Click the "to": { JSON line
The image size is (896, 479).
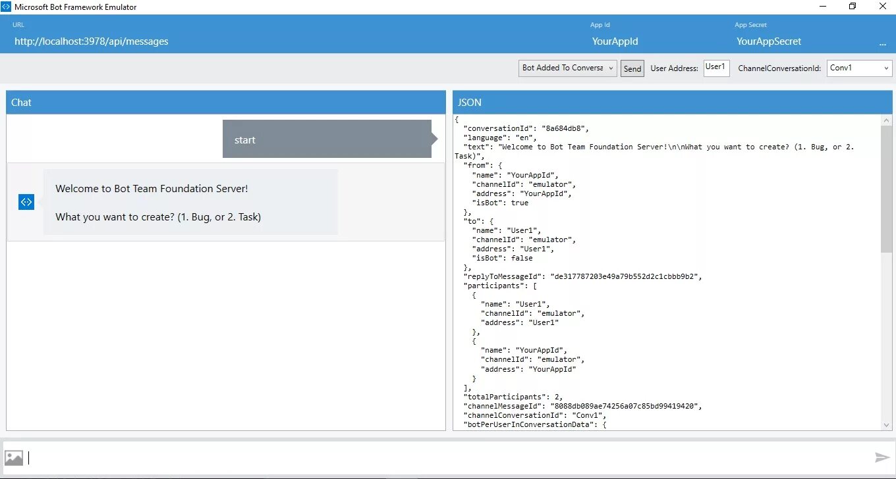[x=478, y=221]
